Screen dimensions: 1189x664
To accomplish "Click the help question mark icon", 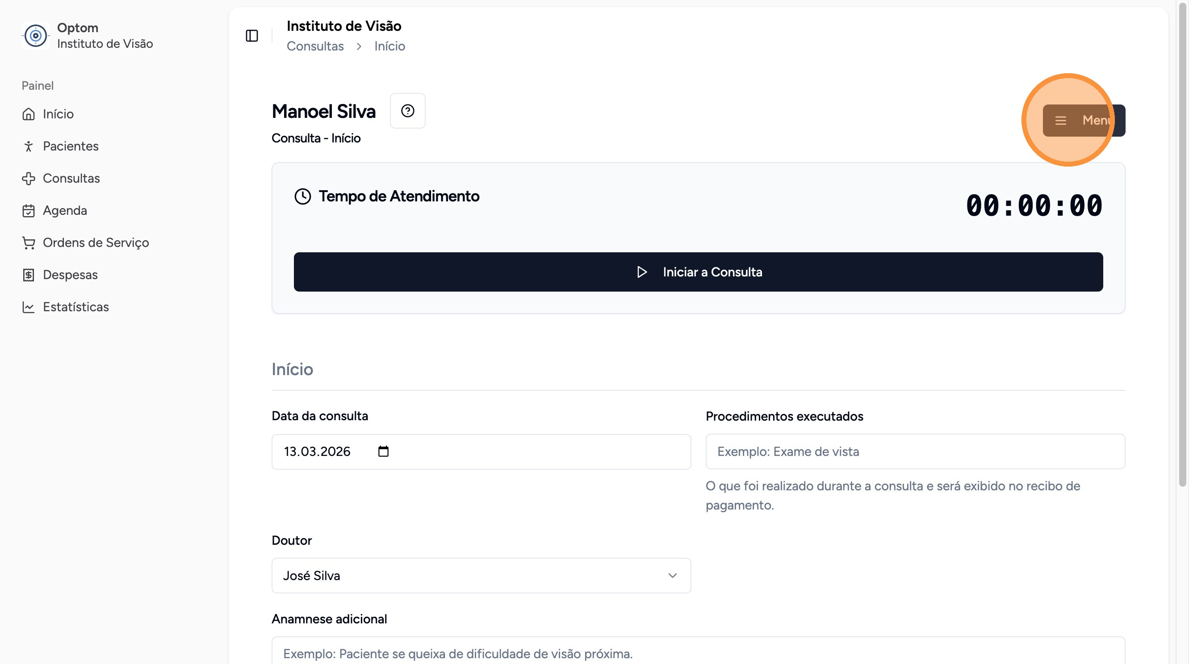I will [407, 111].
